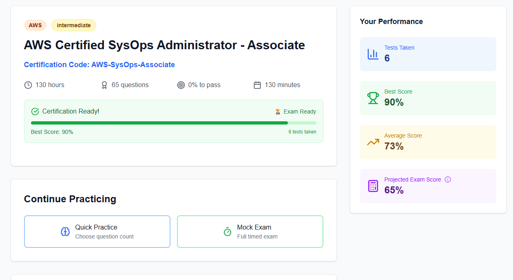513x280 pixels.
Task: Click the clock icon beside 130 hours
Action: pyautogui.click(x=28, y=85)
